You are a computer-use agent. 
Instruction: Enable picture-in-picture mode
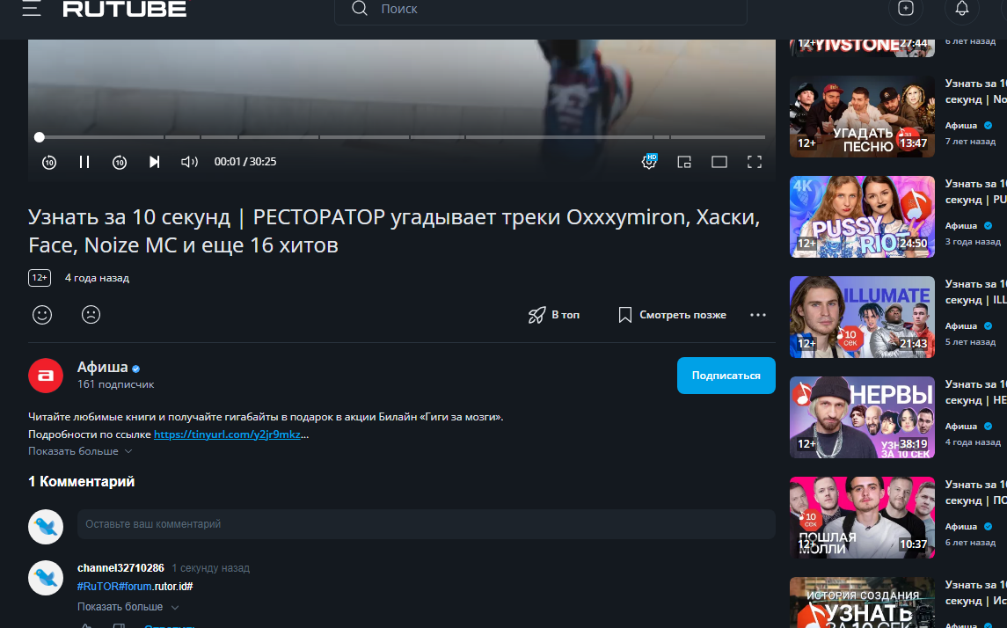(684, 162)
